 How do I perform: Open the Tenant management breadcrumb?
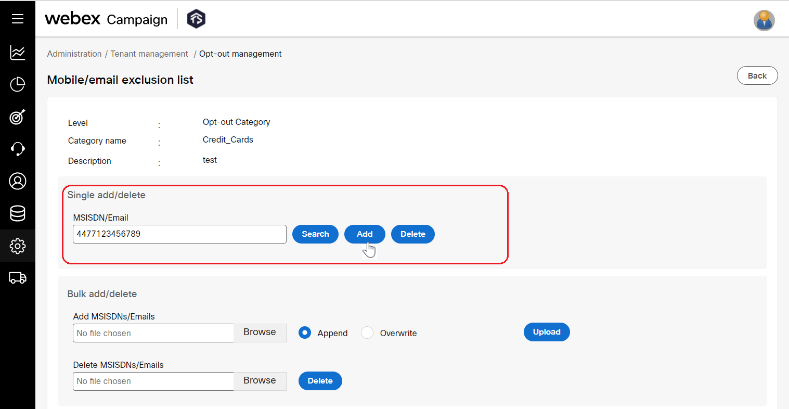[149, 54]
